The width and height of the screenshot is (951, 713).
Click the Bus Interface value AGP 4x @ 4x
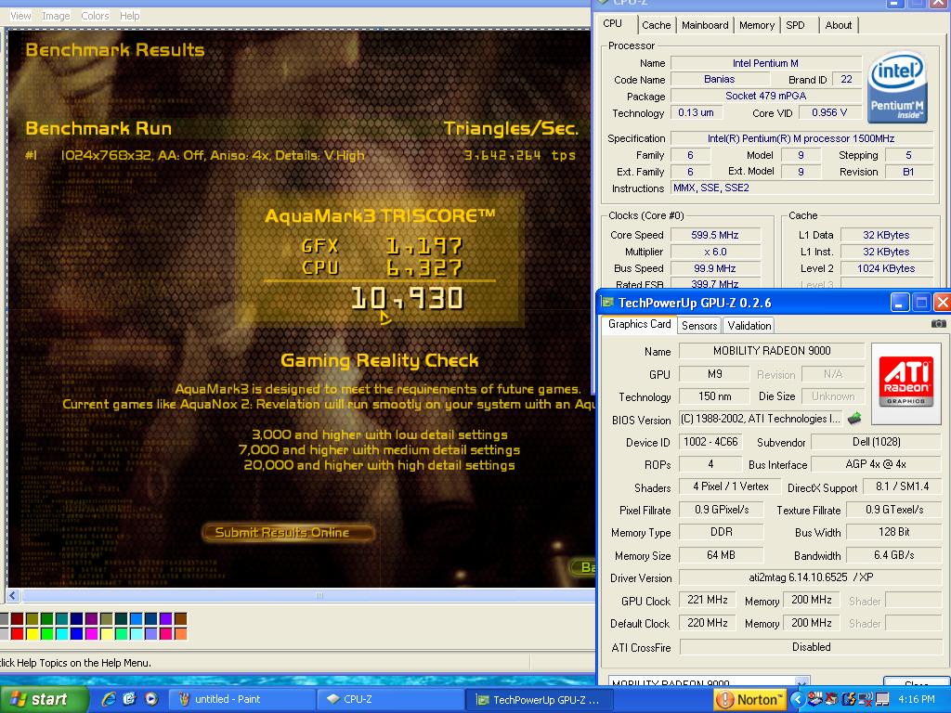(x=876, y=464)
